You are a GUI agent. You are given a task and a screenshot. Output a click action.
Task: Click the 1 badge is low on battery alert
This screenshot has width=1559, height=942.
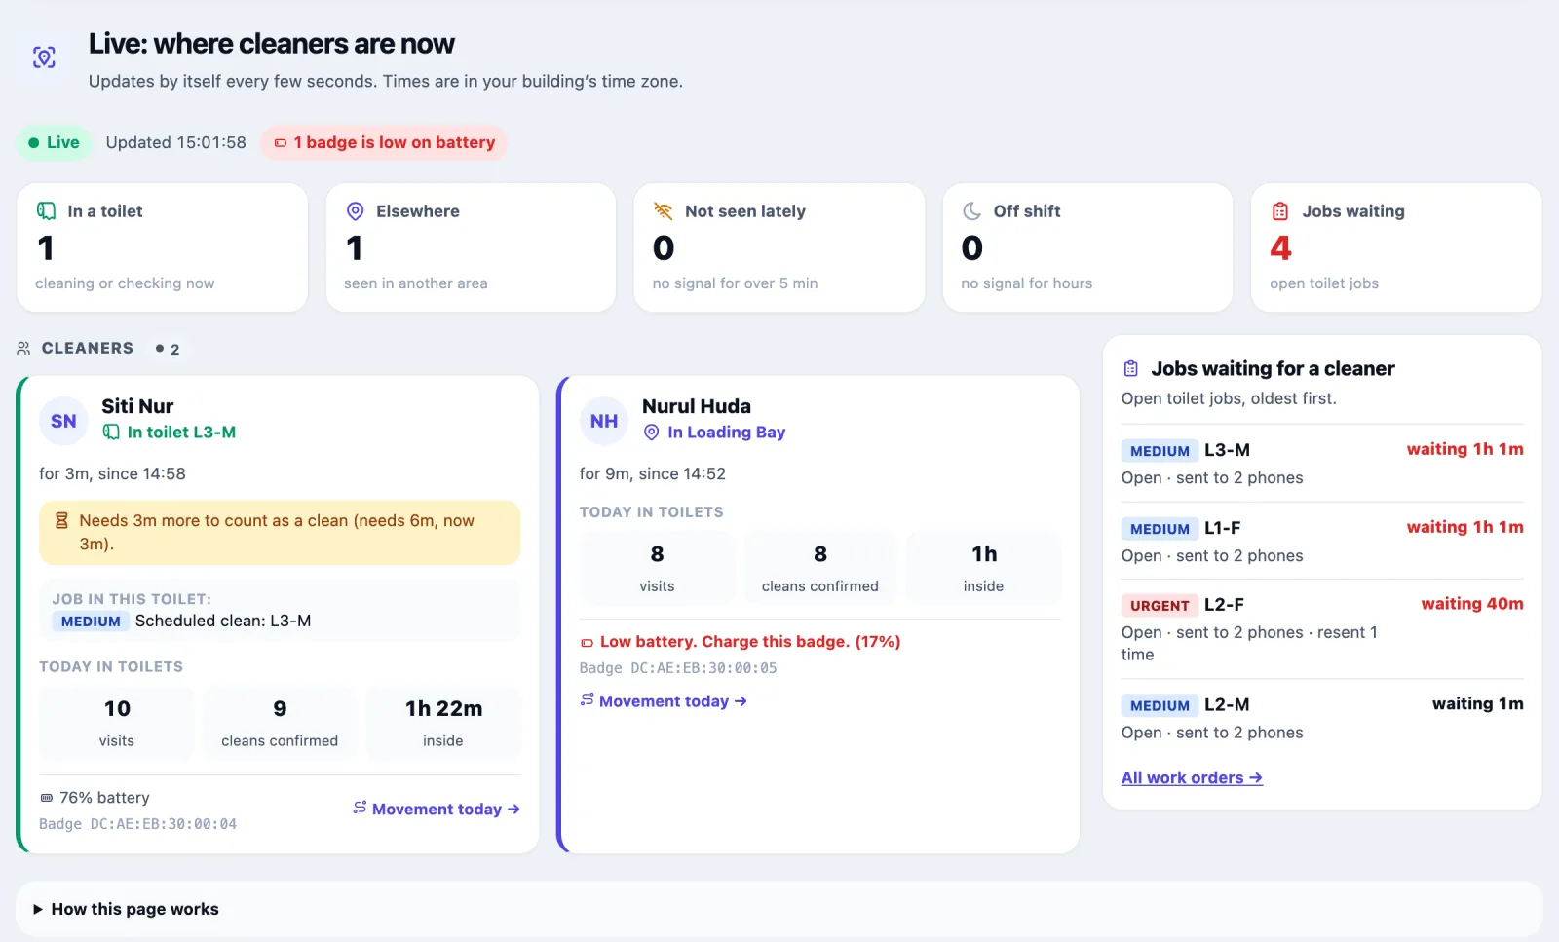click(x=384, y=143)
